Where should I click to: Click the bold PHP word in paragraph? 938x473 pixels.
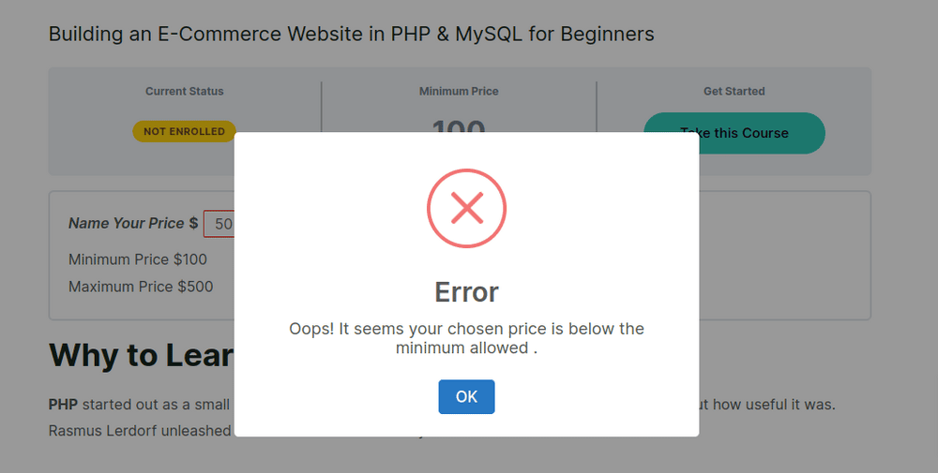click(x=63, y=405)
